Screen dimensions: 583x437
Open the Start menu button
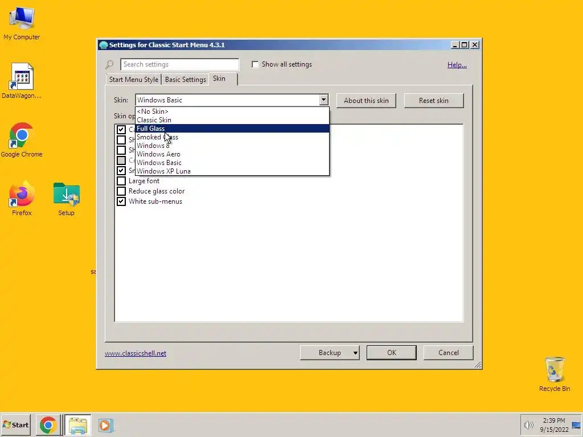(x=15, y=424)
